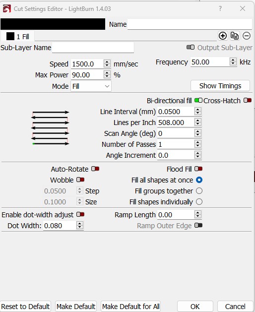The height and width of the screenshot is (312, 255).
Task: Click the Reset to Default button
Action: point(25,307)
